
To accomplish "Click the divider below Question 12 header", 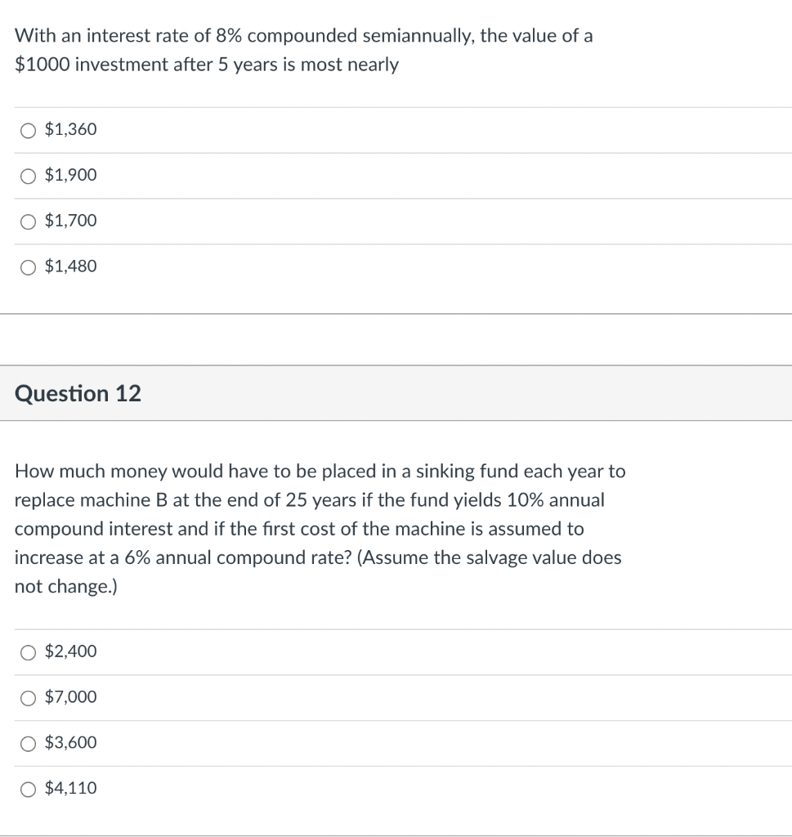I will pos(396,422).
